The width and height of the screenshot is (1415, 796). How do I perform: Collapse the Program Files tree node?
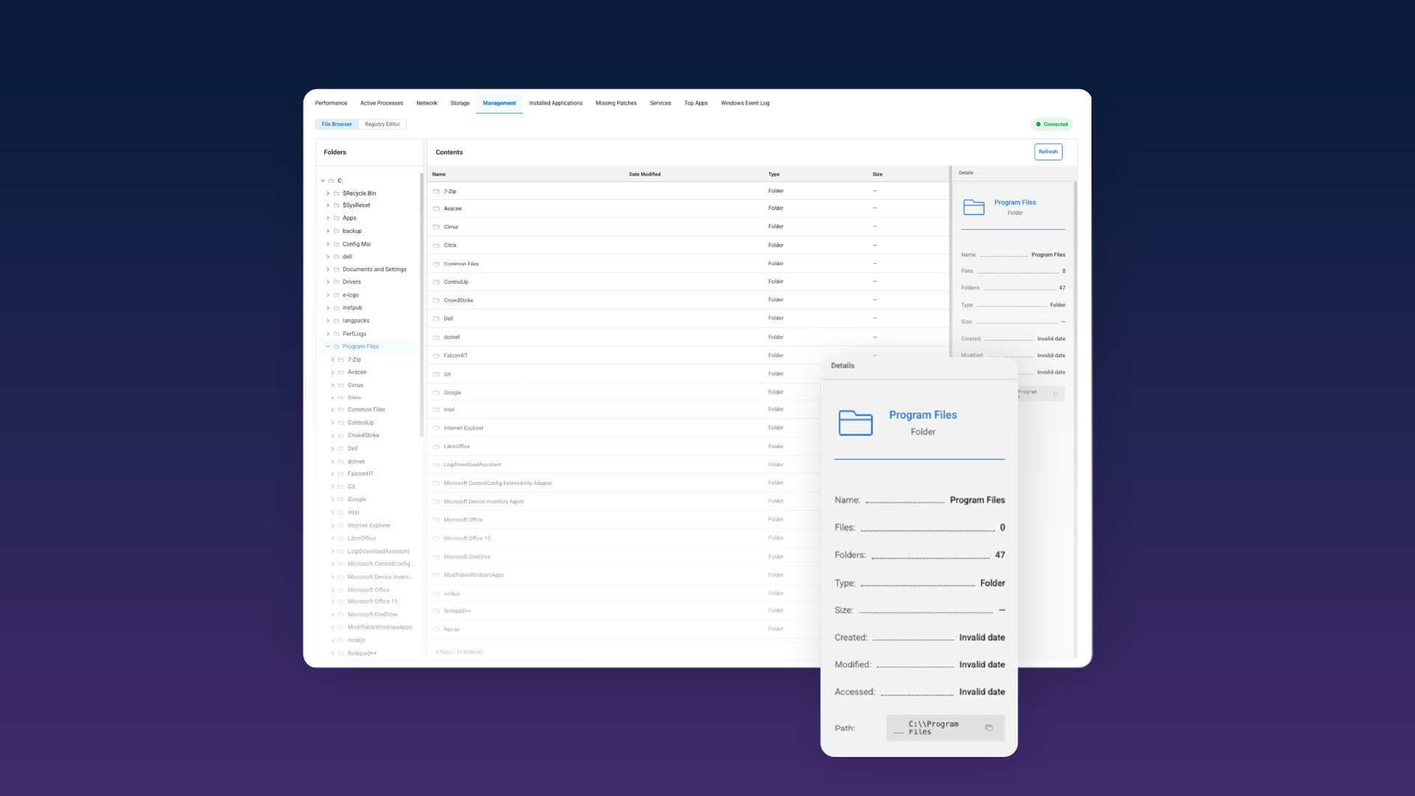[328, 346]
